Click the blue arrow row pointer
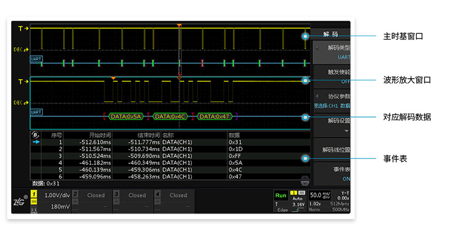The height and width of the screenshot is (244, 458). 35,142
